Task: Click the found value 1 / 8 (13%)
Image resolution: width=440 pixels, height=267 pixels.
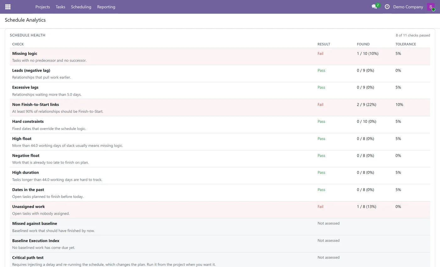Action: point(366,207)
